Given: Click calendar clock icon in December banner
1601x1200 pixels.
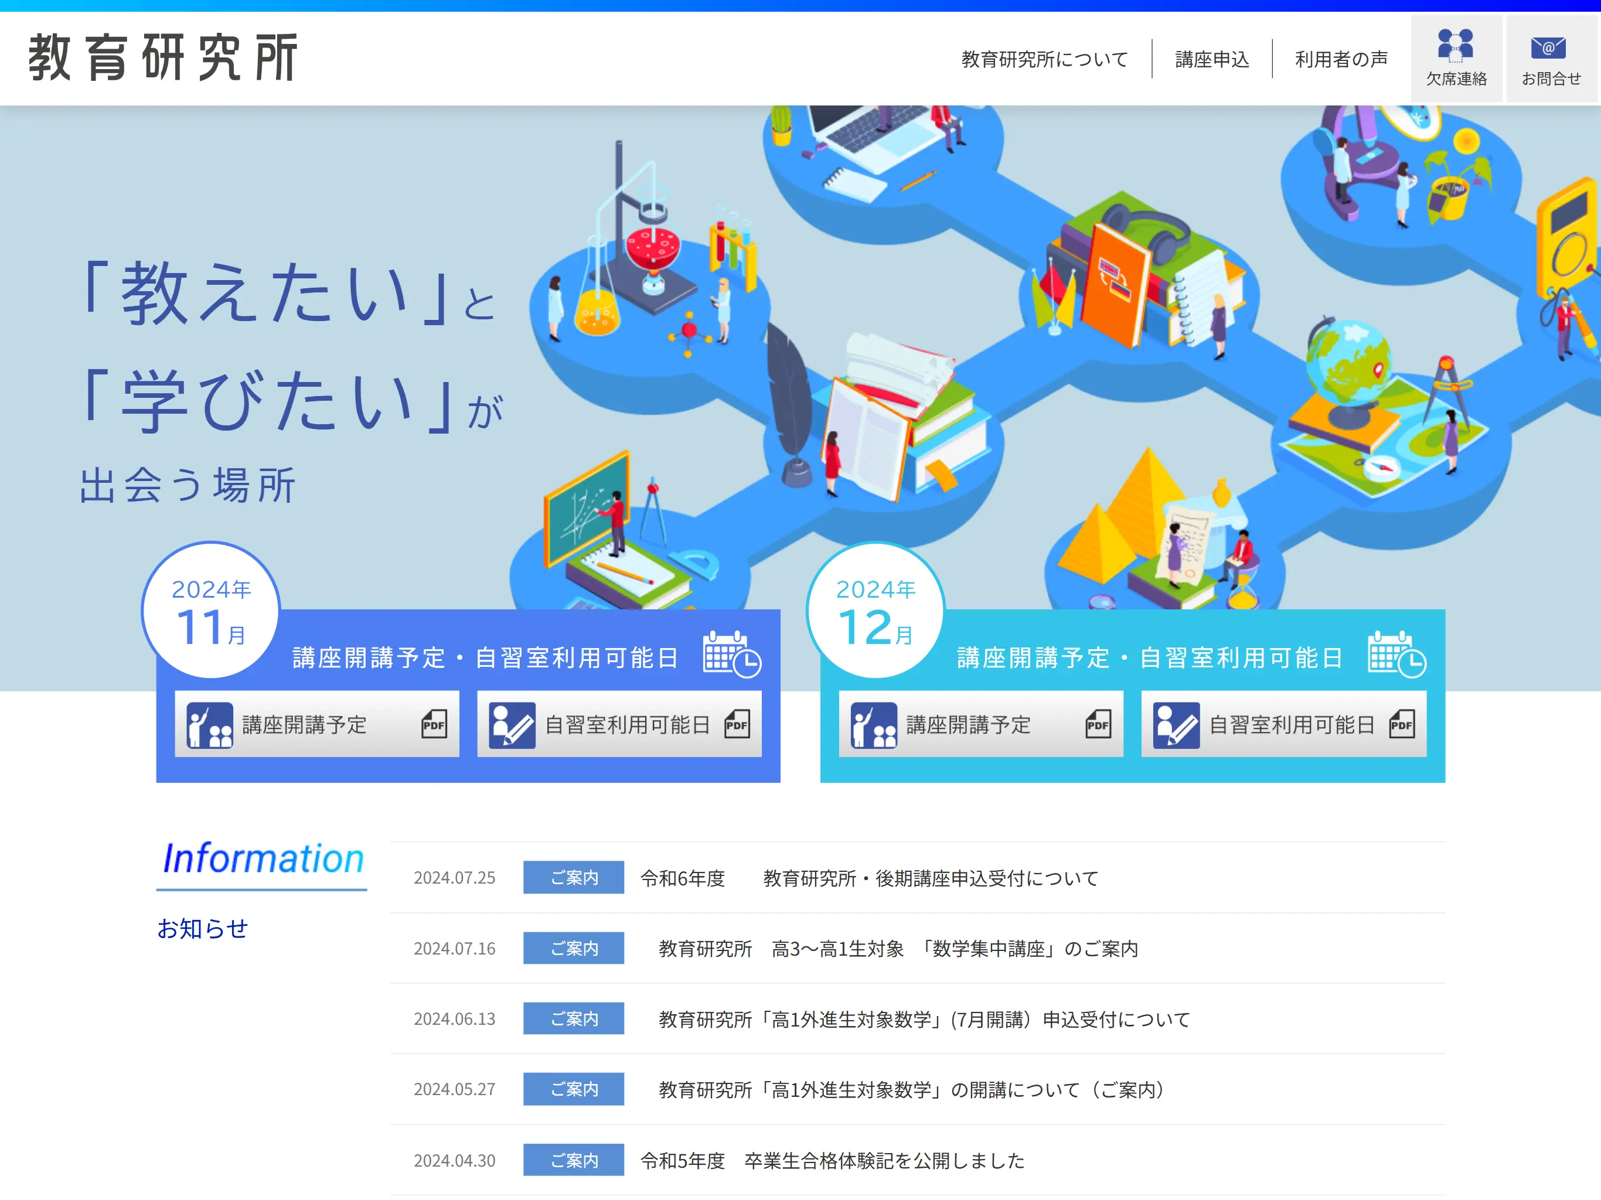Looking at the screenshot, I should (1396, 654).
